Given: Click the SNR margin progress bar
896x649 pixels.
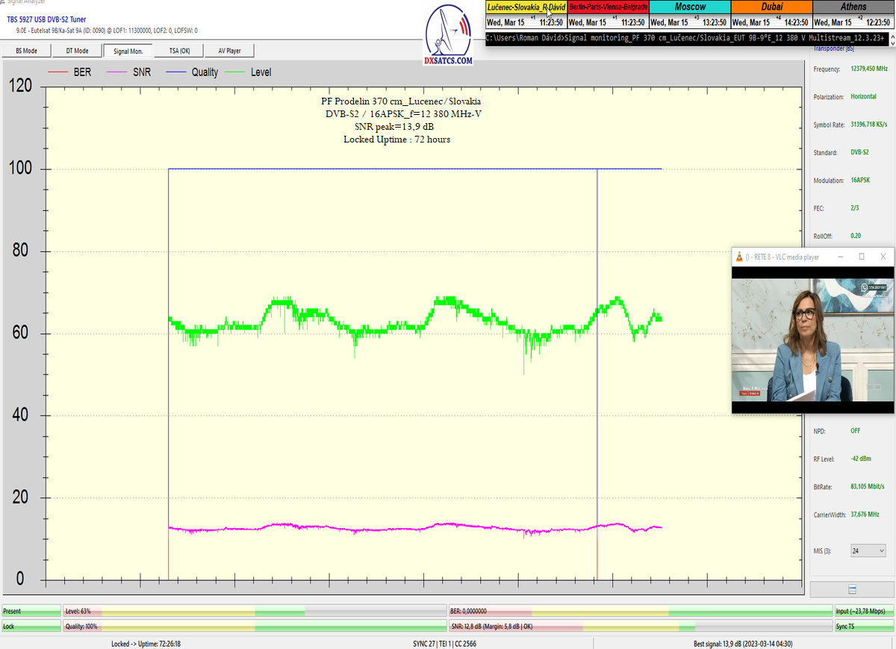Looking at the screenshot, I should click(x=639, y=626).
